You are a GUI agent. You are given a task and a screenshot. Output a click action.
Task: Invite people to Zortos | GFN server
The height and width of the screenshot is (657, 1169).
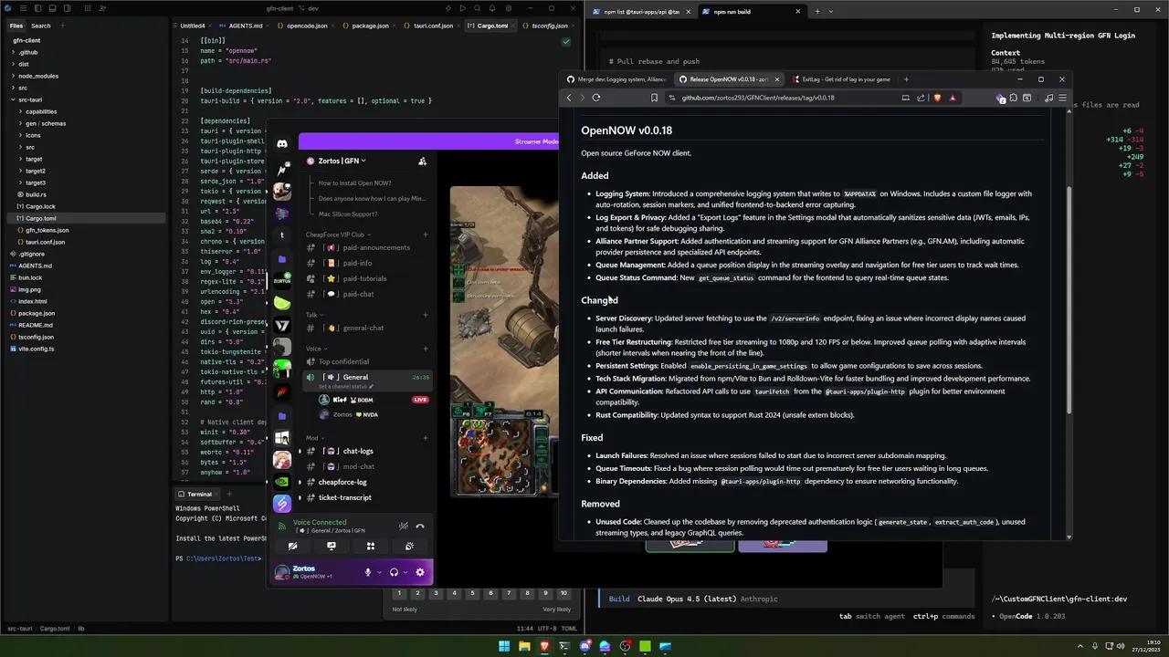422,161
